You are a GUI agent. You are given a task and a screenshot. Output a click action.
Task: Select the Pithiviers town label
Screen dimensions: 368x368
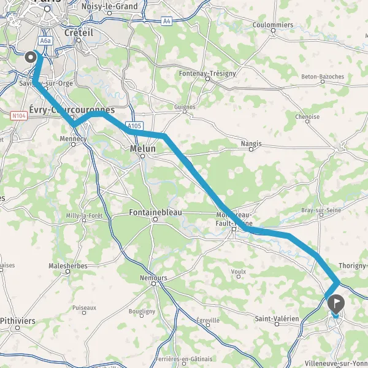[x=18, y=321]
